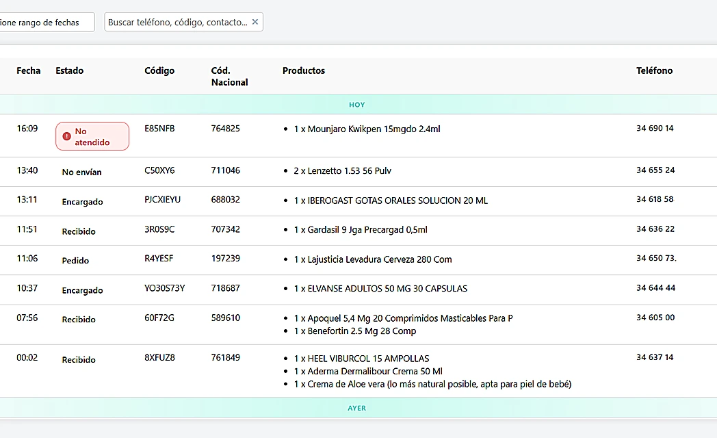Click national code 718687 for ELVANSE
This screenshot has height=438, width=717.
click(x=225, y=288)
